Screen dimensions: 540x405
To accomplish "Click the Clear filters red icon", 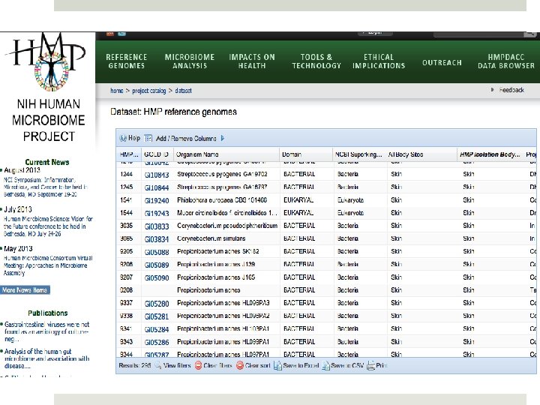I will coord(198,365).
